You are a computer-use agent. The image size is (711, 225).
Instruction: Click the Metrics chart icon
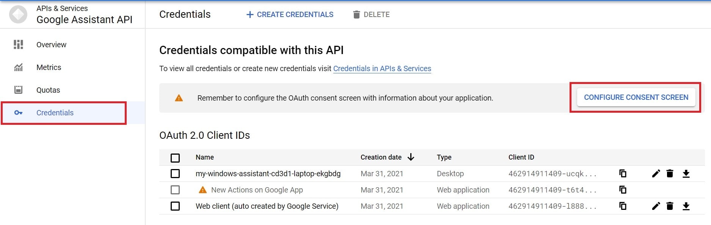tap(18, 67)
